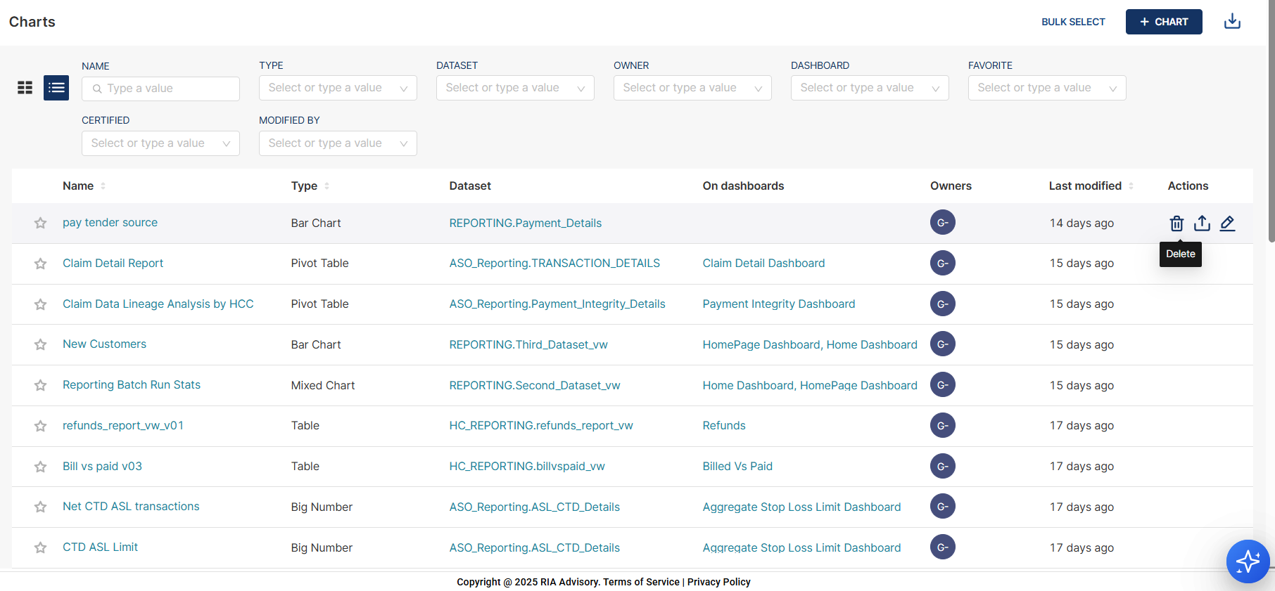Delete the pay tender source chart
The image size is (1275, 591).
pos(1176,223)
